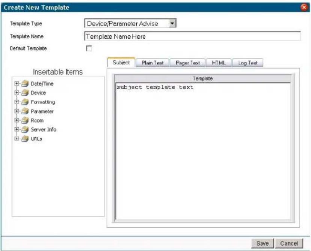Focus the Template Name input field
311x251 pixels.
[x=192, y=36]
